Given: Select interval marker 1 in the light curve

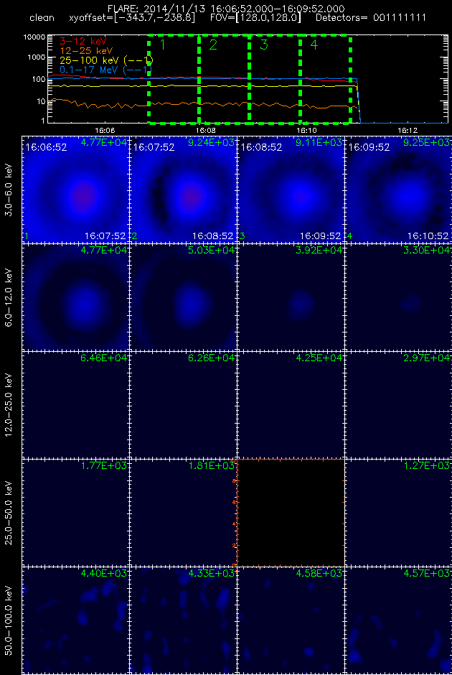Looking at the screenshot, I should click(163, 45).
